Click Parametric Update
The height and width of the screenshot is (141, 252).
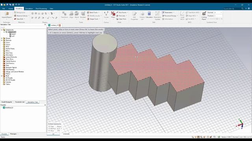[157, 16]
